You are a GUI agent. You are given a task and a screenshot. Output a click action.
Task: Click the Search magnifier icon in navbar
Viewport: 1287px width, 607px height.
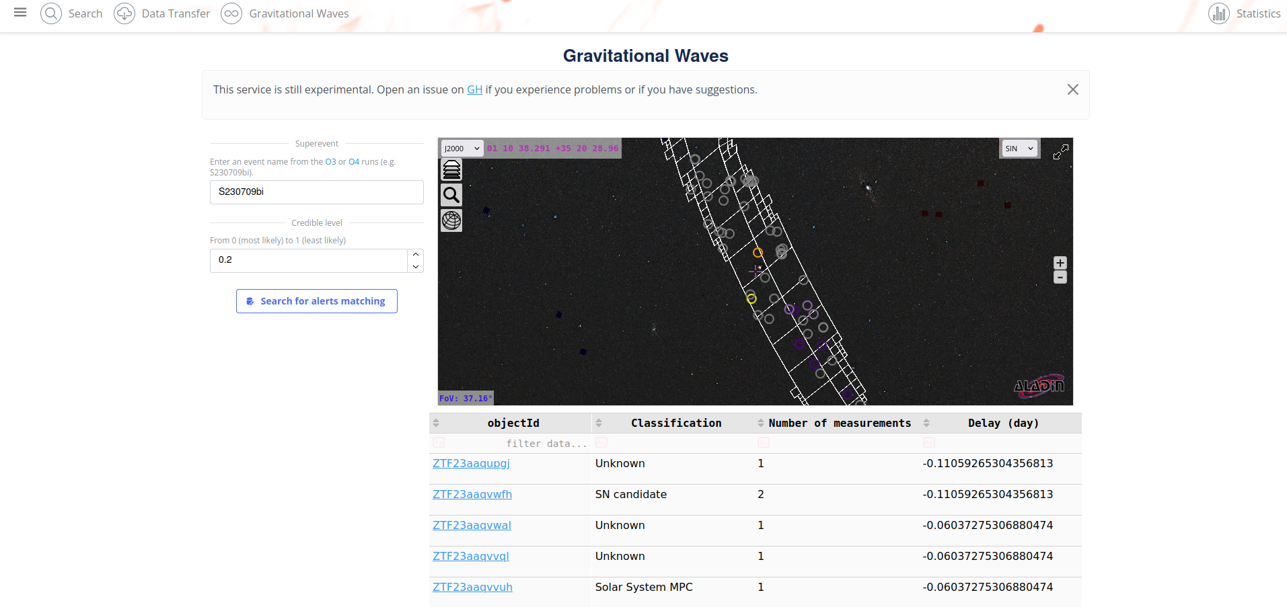coord(51,13)
